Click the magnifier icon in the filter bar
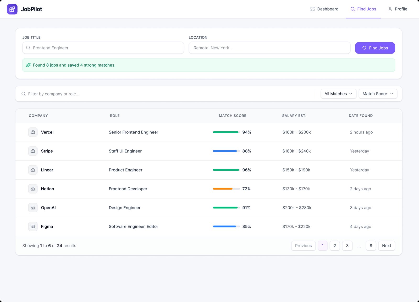Viewport: 419px width, 302px height. click(x=24, y=94)
